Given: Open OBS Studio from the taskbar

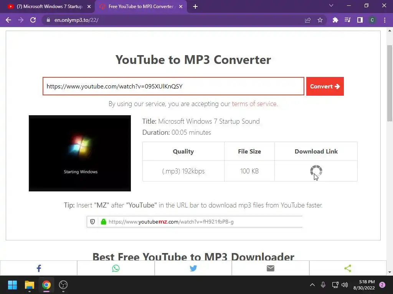Looking at the screenshot, I should (63, 285).
